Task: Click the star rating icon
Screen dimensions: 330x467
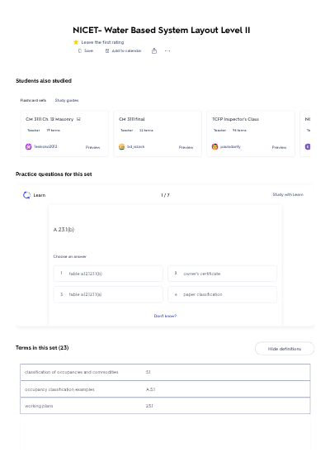Action: [x=76, y=42]
